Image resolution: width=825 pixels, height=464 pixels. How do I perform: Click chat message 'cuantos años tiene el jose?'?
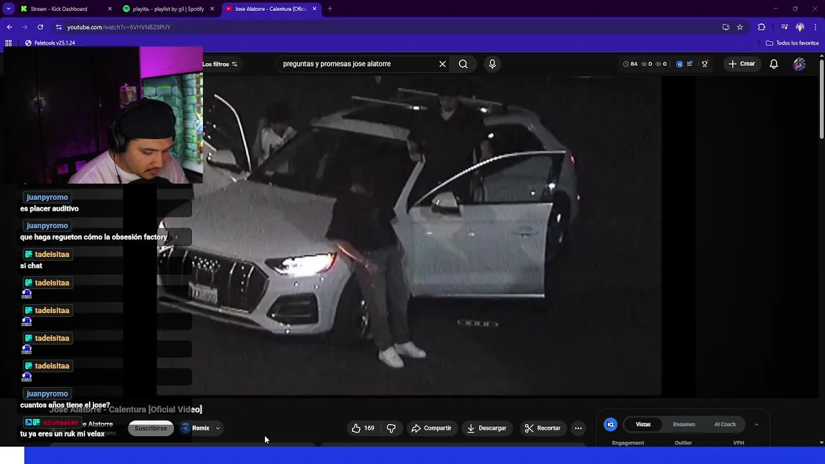click(65, 405)
